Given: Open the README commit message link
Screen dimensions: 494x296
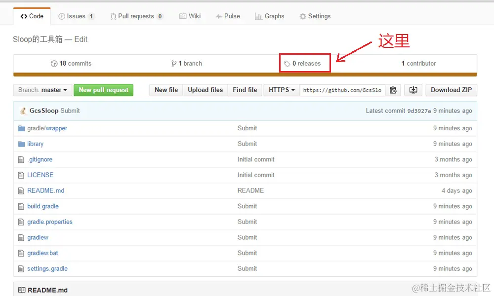Looking at the screenshot, I should tap(251, 190).
